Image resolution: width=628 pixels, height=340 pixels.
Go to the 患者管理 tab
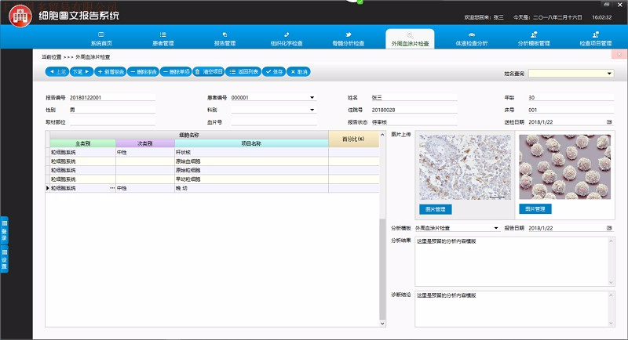pos(163,38)
